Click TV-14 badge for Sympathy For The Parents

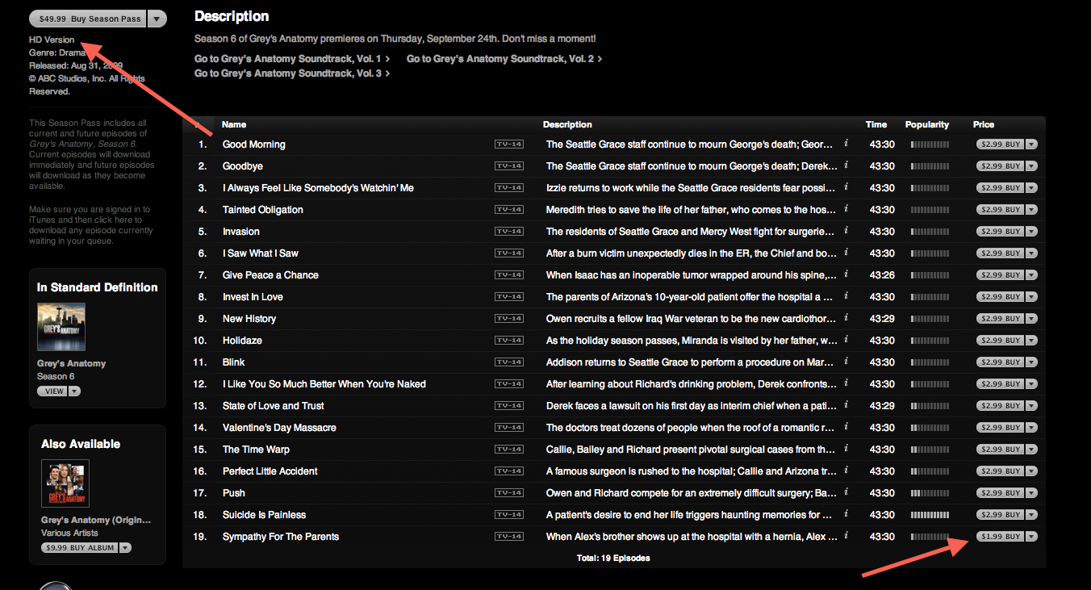tap(509, 537)
